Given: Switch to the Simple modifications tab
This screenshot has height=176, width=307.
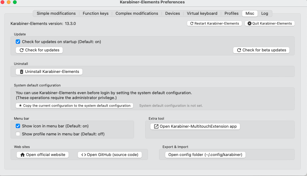Looking at the screenshot, I should 56,14.
